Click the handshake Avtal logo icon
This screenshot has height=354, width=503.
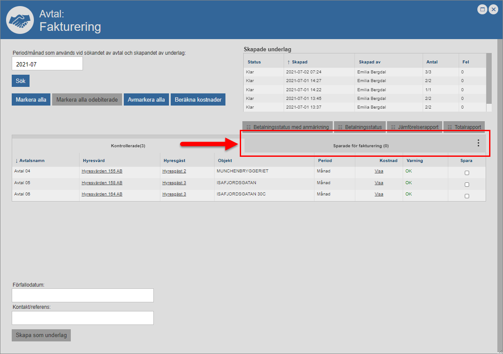[20, 20]
